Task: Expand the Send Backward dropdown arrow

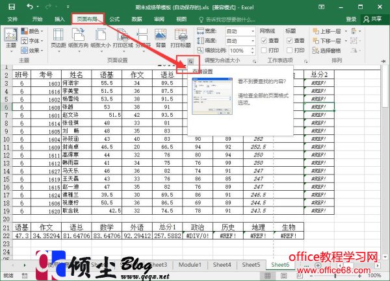Action: click(x=346, y=41)
